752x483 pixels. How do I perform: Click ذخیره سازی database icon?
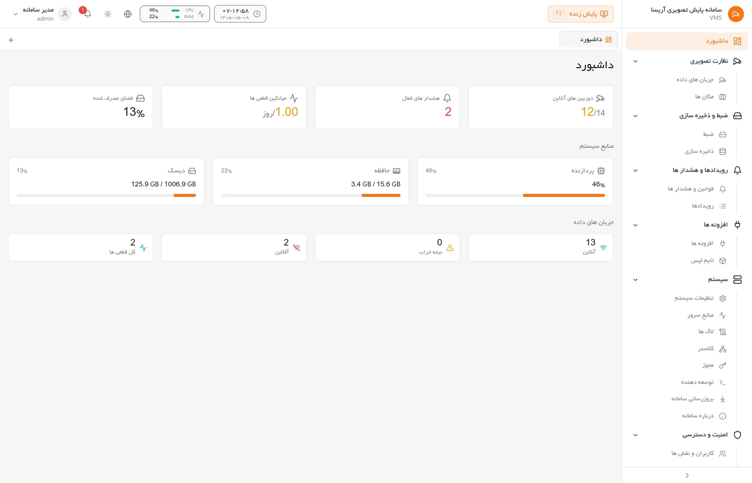(x=723, y=152)
